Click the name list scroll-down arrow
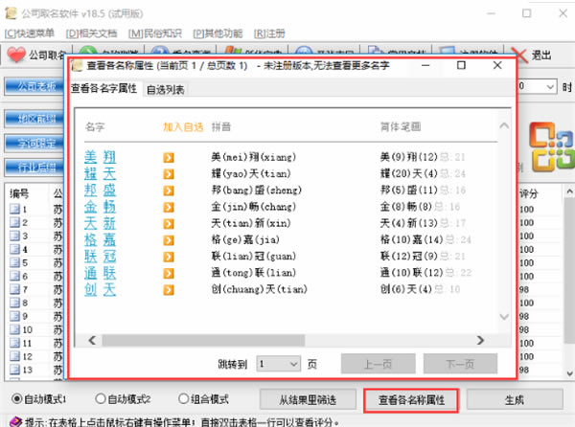Image resolution: width=575 pixels, height=427 pixels. tap(504, 316)
